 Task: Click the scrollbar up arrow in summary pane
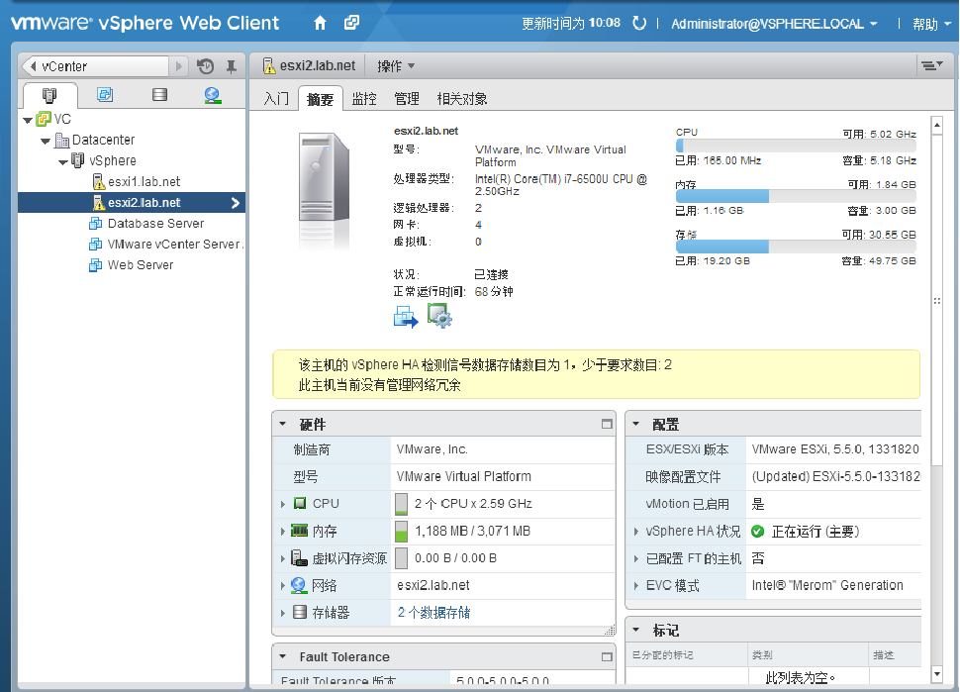click(x=937, y=126)
